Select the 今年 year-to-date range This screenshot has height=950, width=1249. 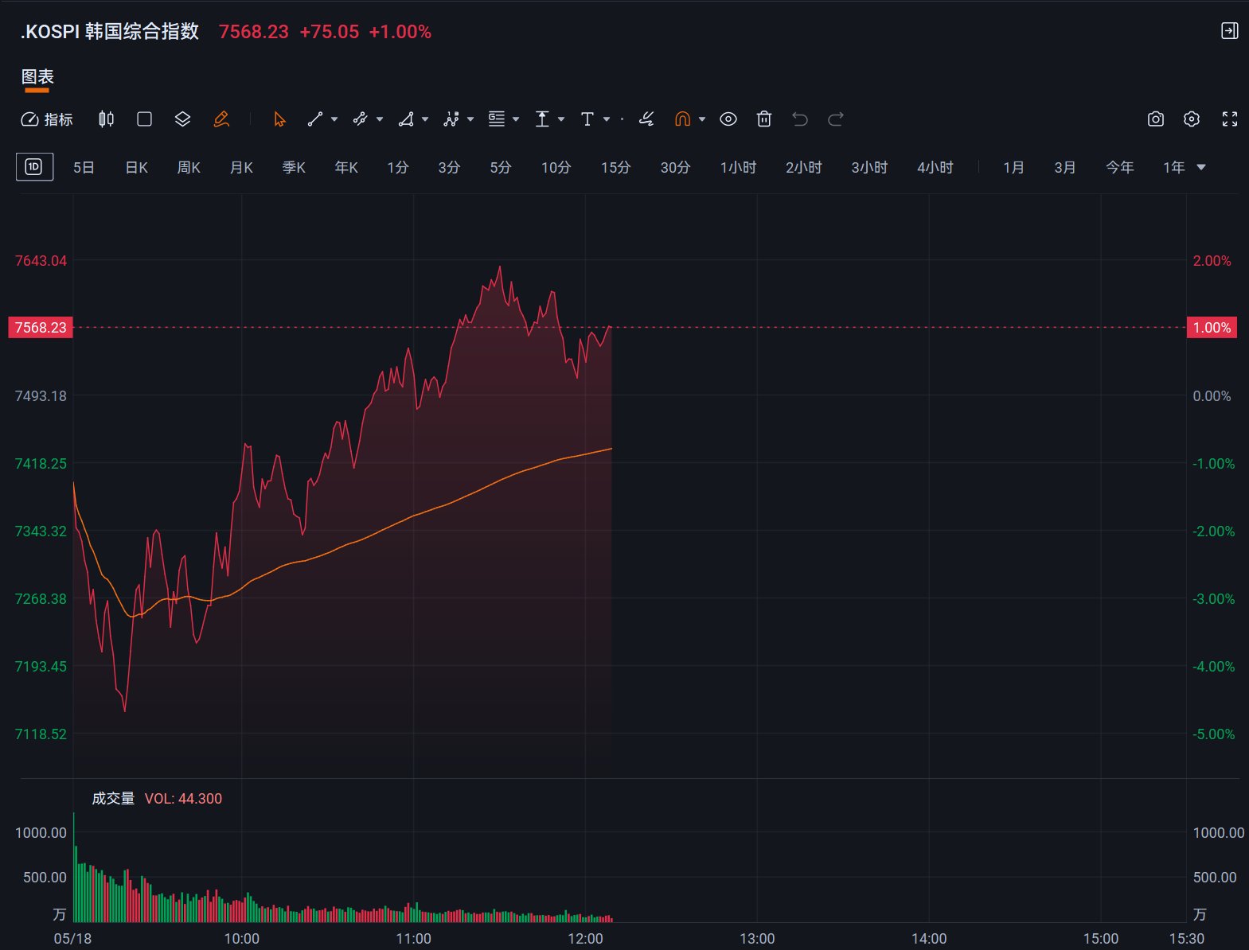tap(1120, 167)
